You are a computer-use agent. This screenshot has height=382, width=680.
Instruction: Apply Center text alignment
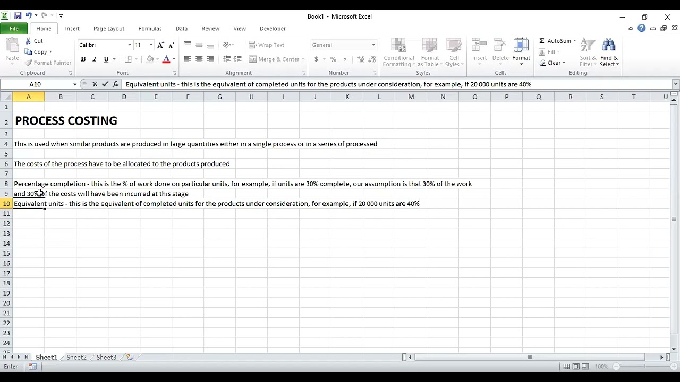[199, 59]
